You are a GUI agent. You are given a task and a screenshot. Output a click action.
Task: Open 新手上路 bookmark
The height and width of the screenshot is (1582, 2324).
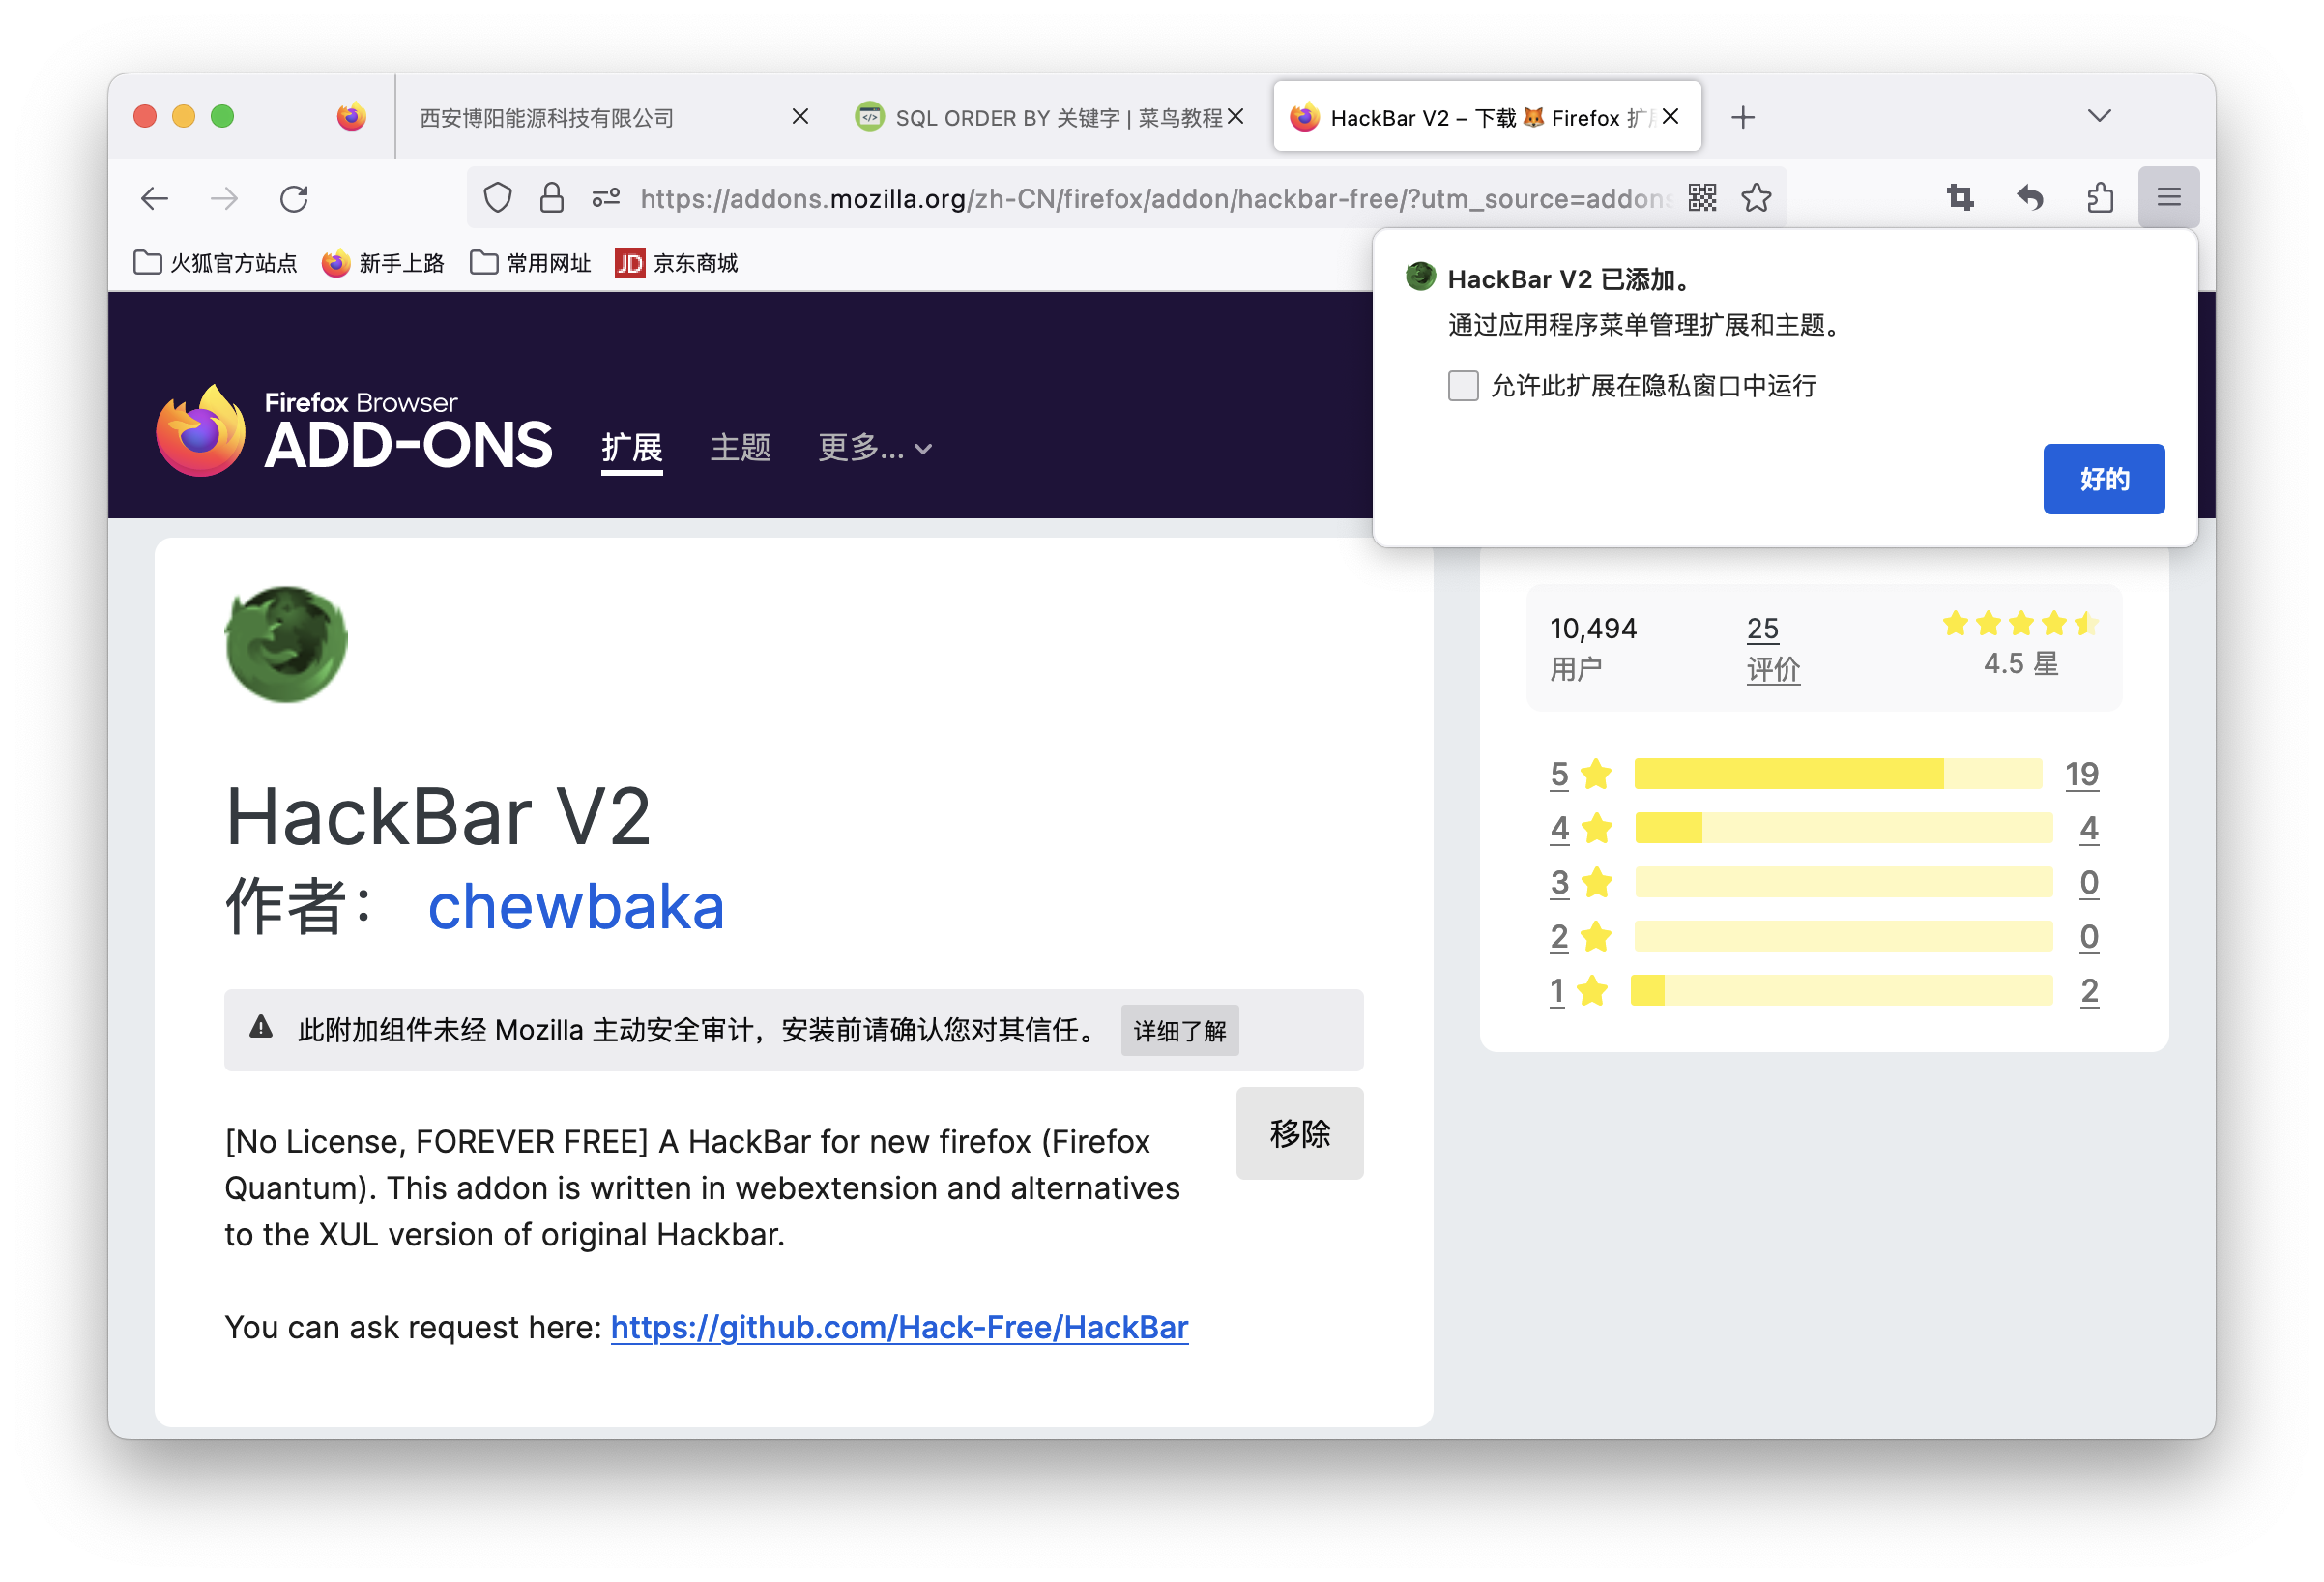point(383,263)
